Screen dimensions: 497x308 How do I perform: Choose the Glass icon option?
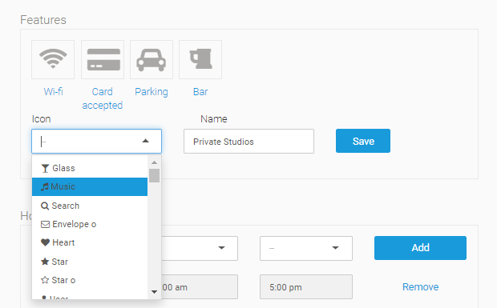[90, 168]
